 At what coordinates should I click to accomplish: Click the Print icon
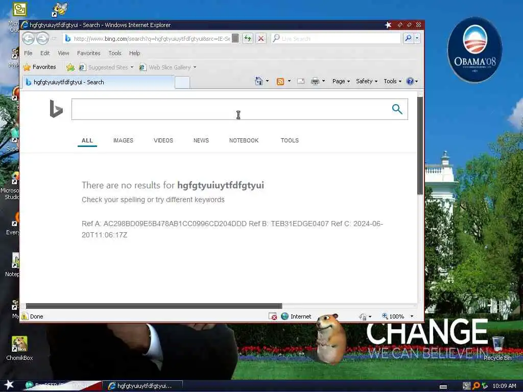(x=315, y=81)
